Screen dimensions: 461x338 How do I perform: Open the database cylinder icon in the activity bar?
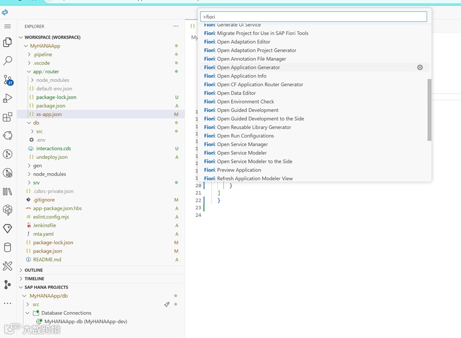tap(7, 248)
